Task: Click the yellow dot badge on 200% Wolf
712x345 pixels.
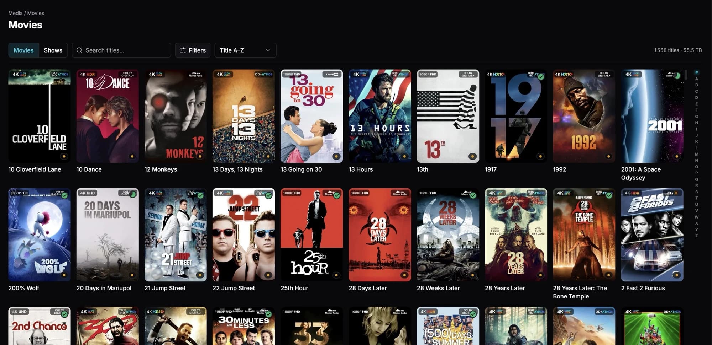Action: [64, 275]
